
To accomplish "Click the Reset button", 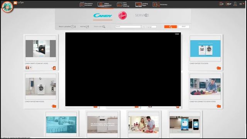I will pos(184,27).
